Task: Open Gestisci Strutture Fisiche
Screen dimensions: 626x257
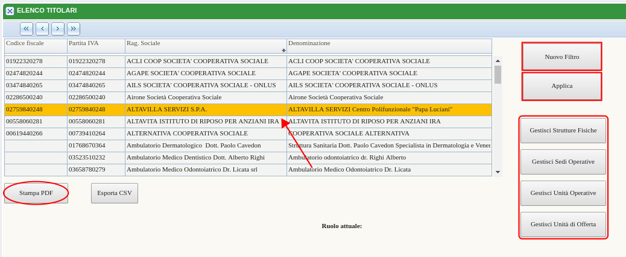Action: [x=563, y=131]
